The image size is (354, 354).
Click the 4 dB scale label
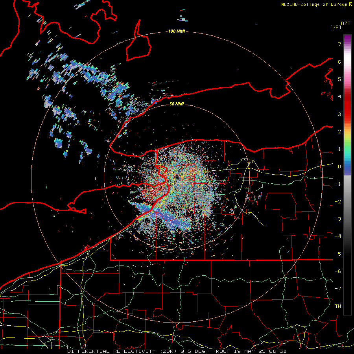339,97
